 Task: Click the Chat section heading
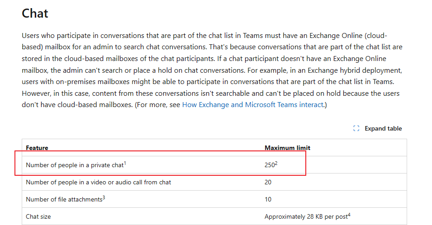35,13
